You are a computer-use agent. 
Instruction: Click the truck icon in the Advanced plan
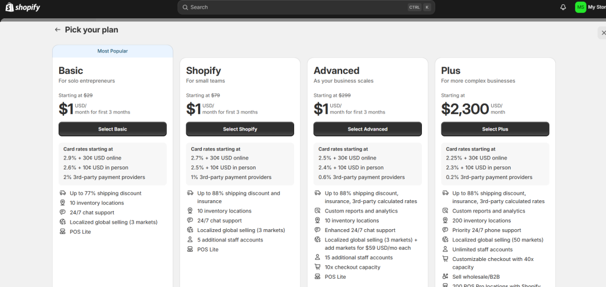[x=318, y=193]
